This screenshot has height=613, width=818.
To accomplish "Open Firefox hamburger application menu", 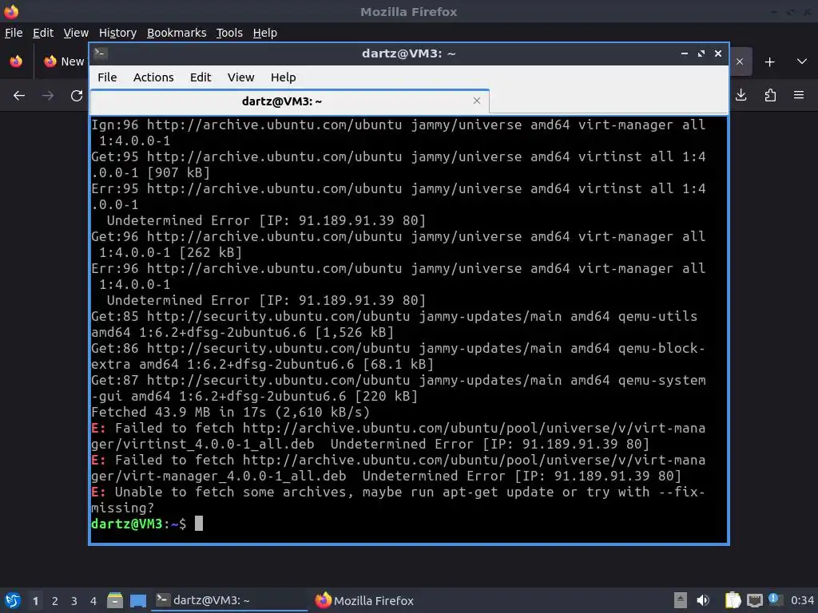I will point(799,95).
